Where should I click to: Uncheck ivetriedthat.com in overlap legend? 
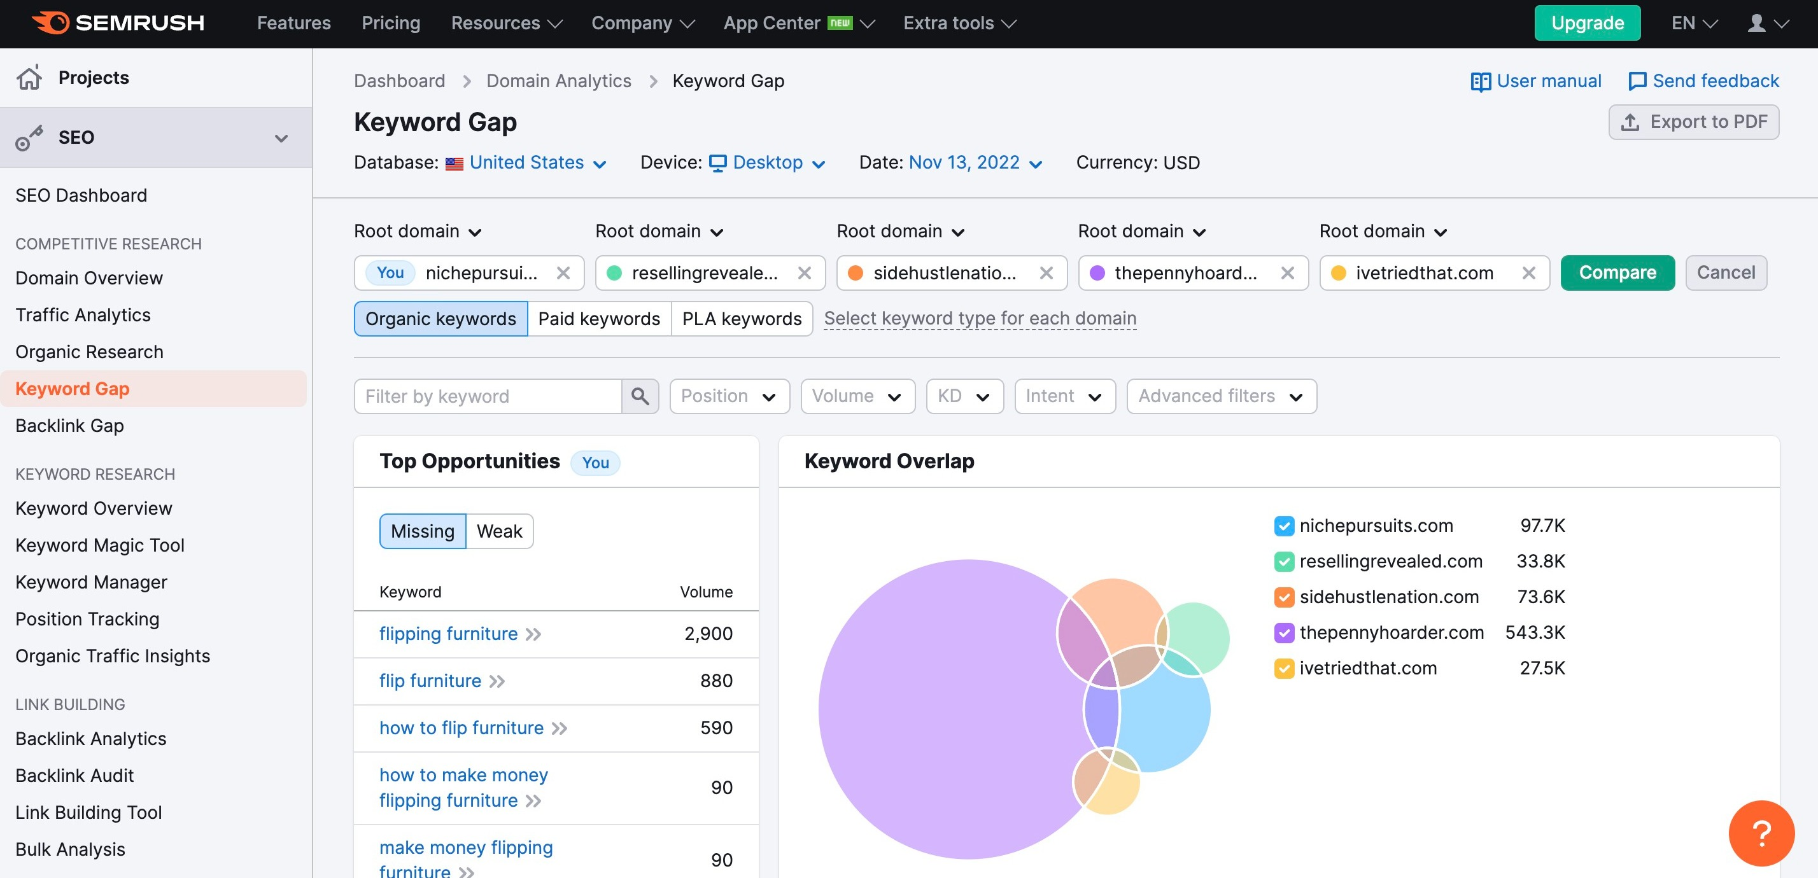[1285, 669]
